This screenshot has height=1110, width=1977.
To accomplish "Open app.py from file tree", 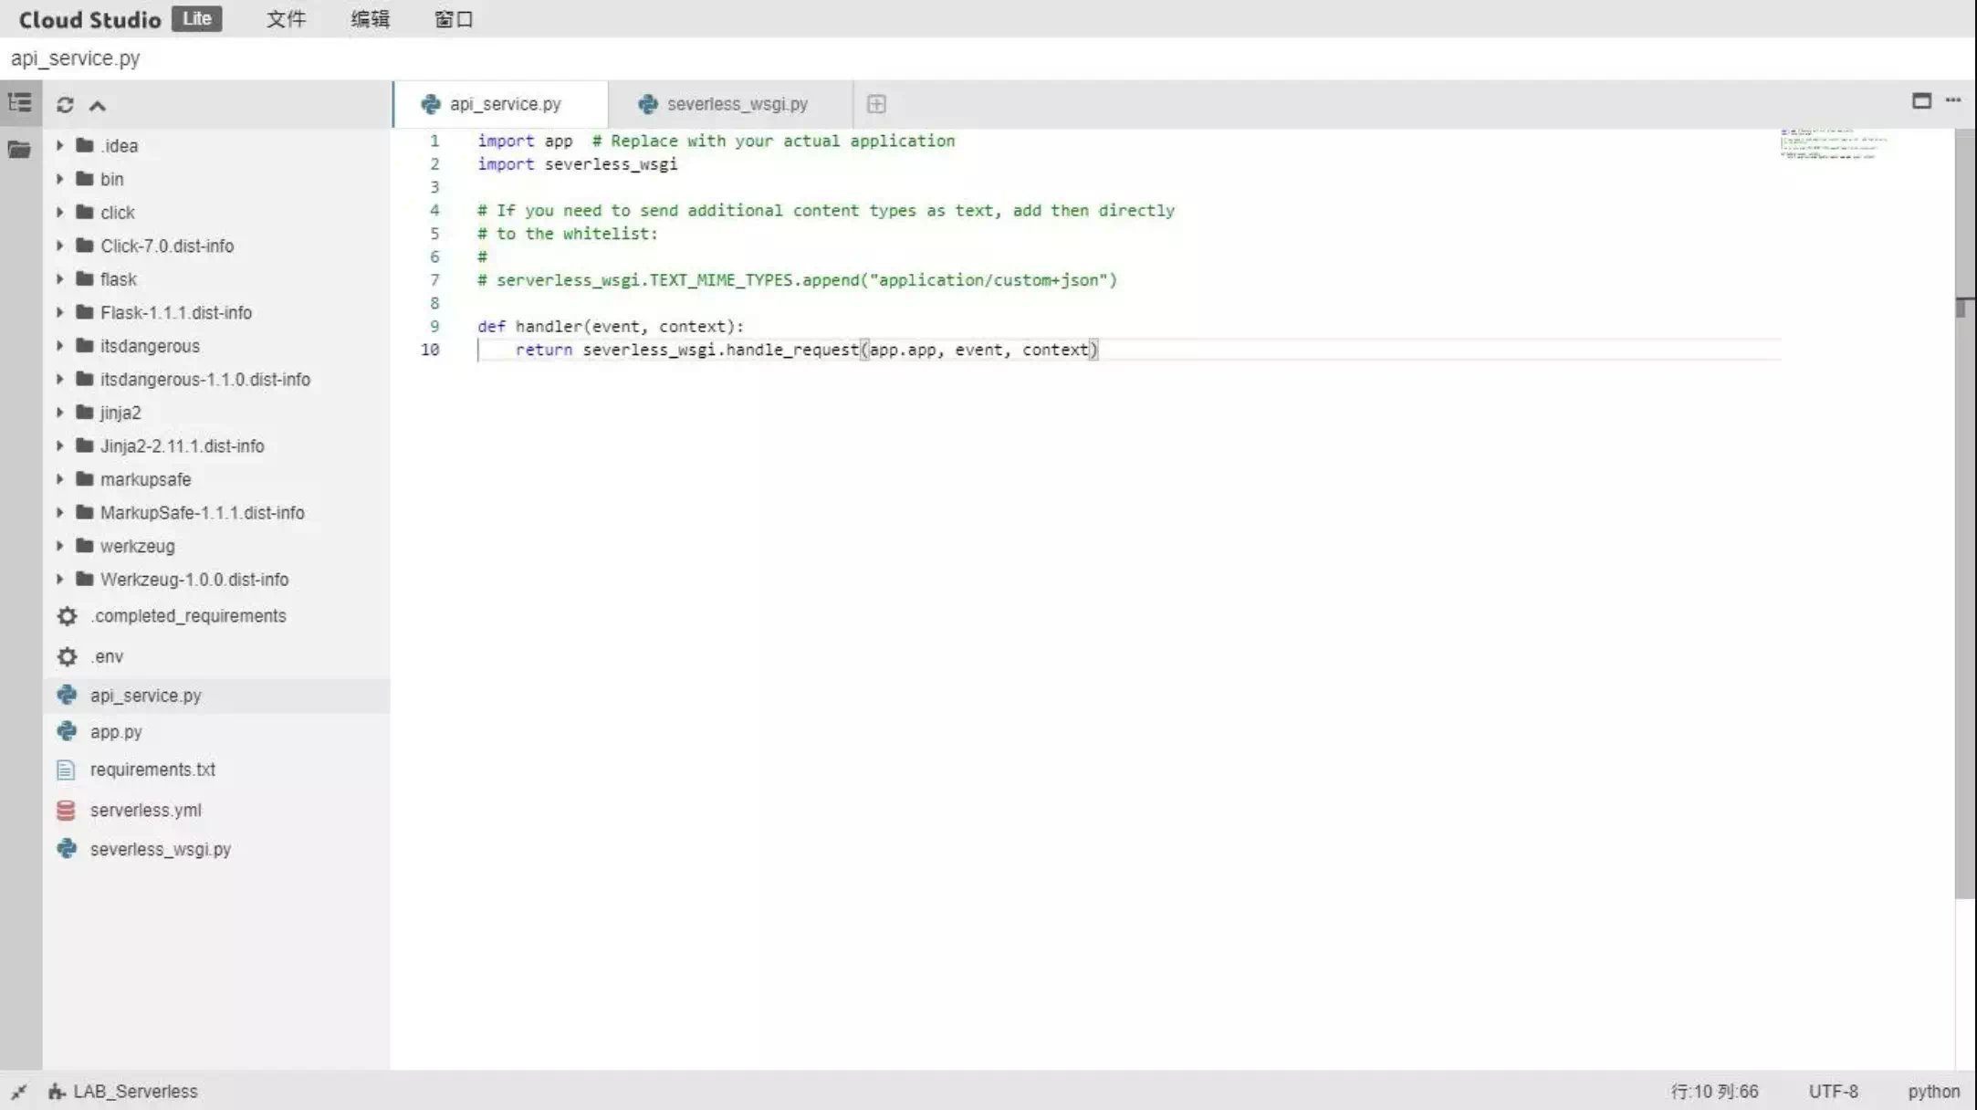I will pos(116,732).
